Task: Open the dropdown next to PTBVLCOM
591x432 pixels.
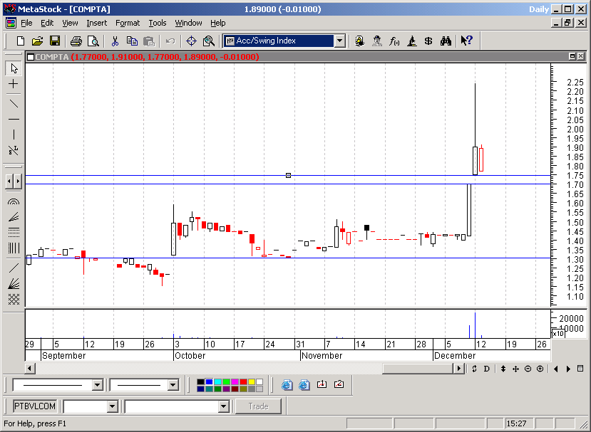Action: (x=112, y=406)
